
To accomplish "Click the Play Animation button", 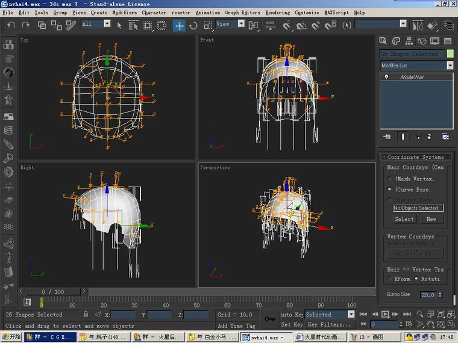I will [x=385, y=314].
